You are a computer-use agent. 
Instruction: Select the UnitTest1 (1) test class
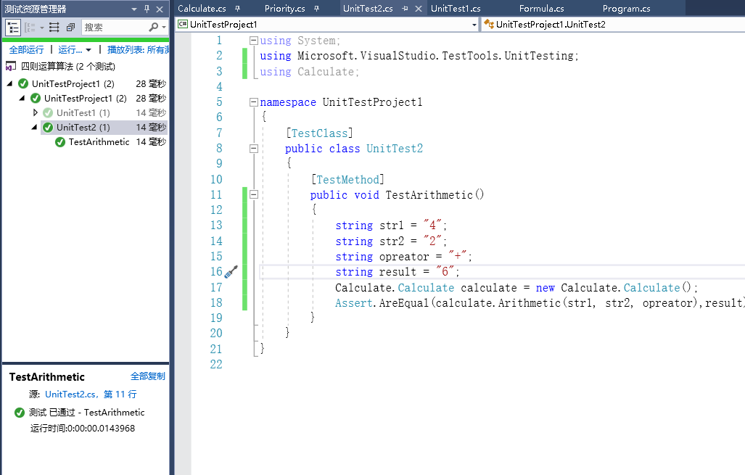tap(83, 112)
